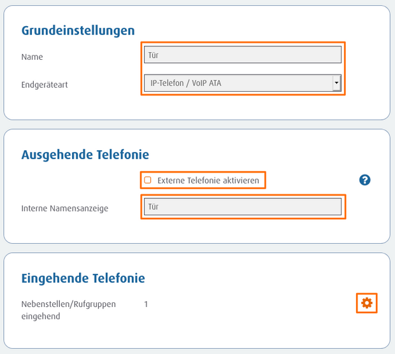Click the Eingehende Telefonie section heading
This screenshot has width=395, height=354.
pyautogui.click(x=83, y=278)
